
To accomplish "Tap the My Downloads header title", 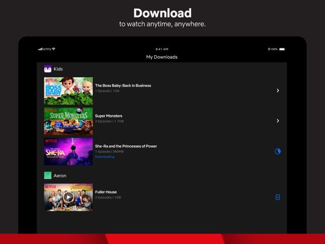I will click(x=162, y=57).
